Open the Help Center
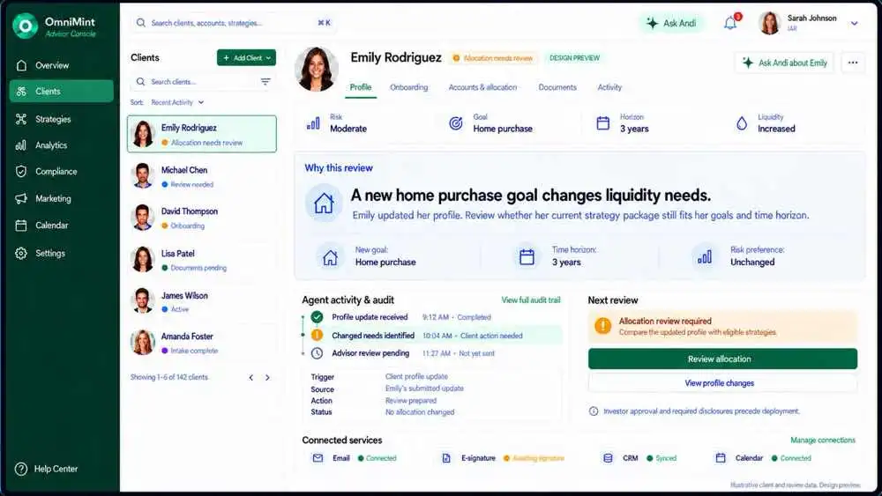This screenshot has width=882, height=496. pos(46,469)
